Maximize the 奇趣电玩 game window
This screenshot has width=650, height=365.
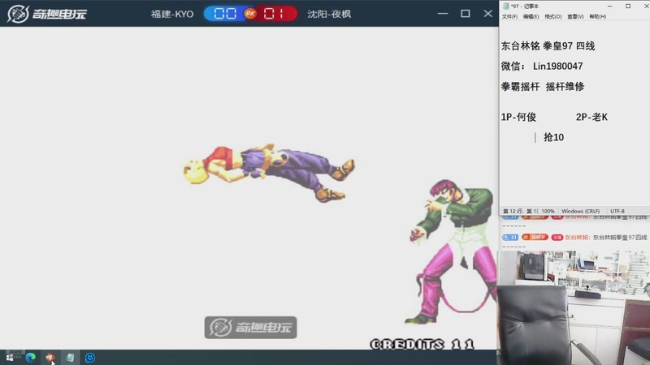465,14
